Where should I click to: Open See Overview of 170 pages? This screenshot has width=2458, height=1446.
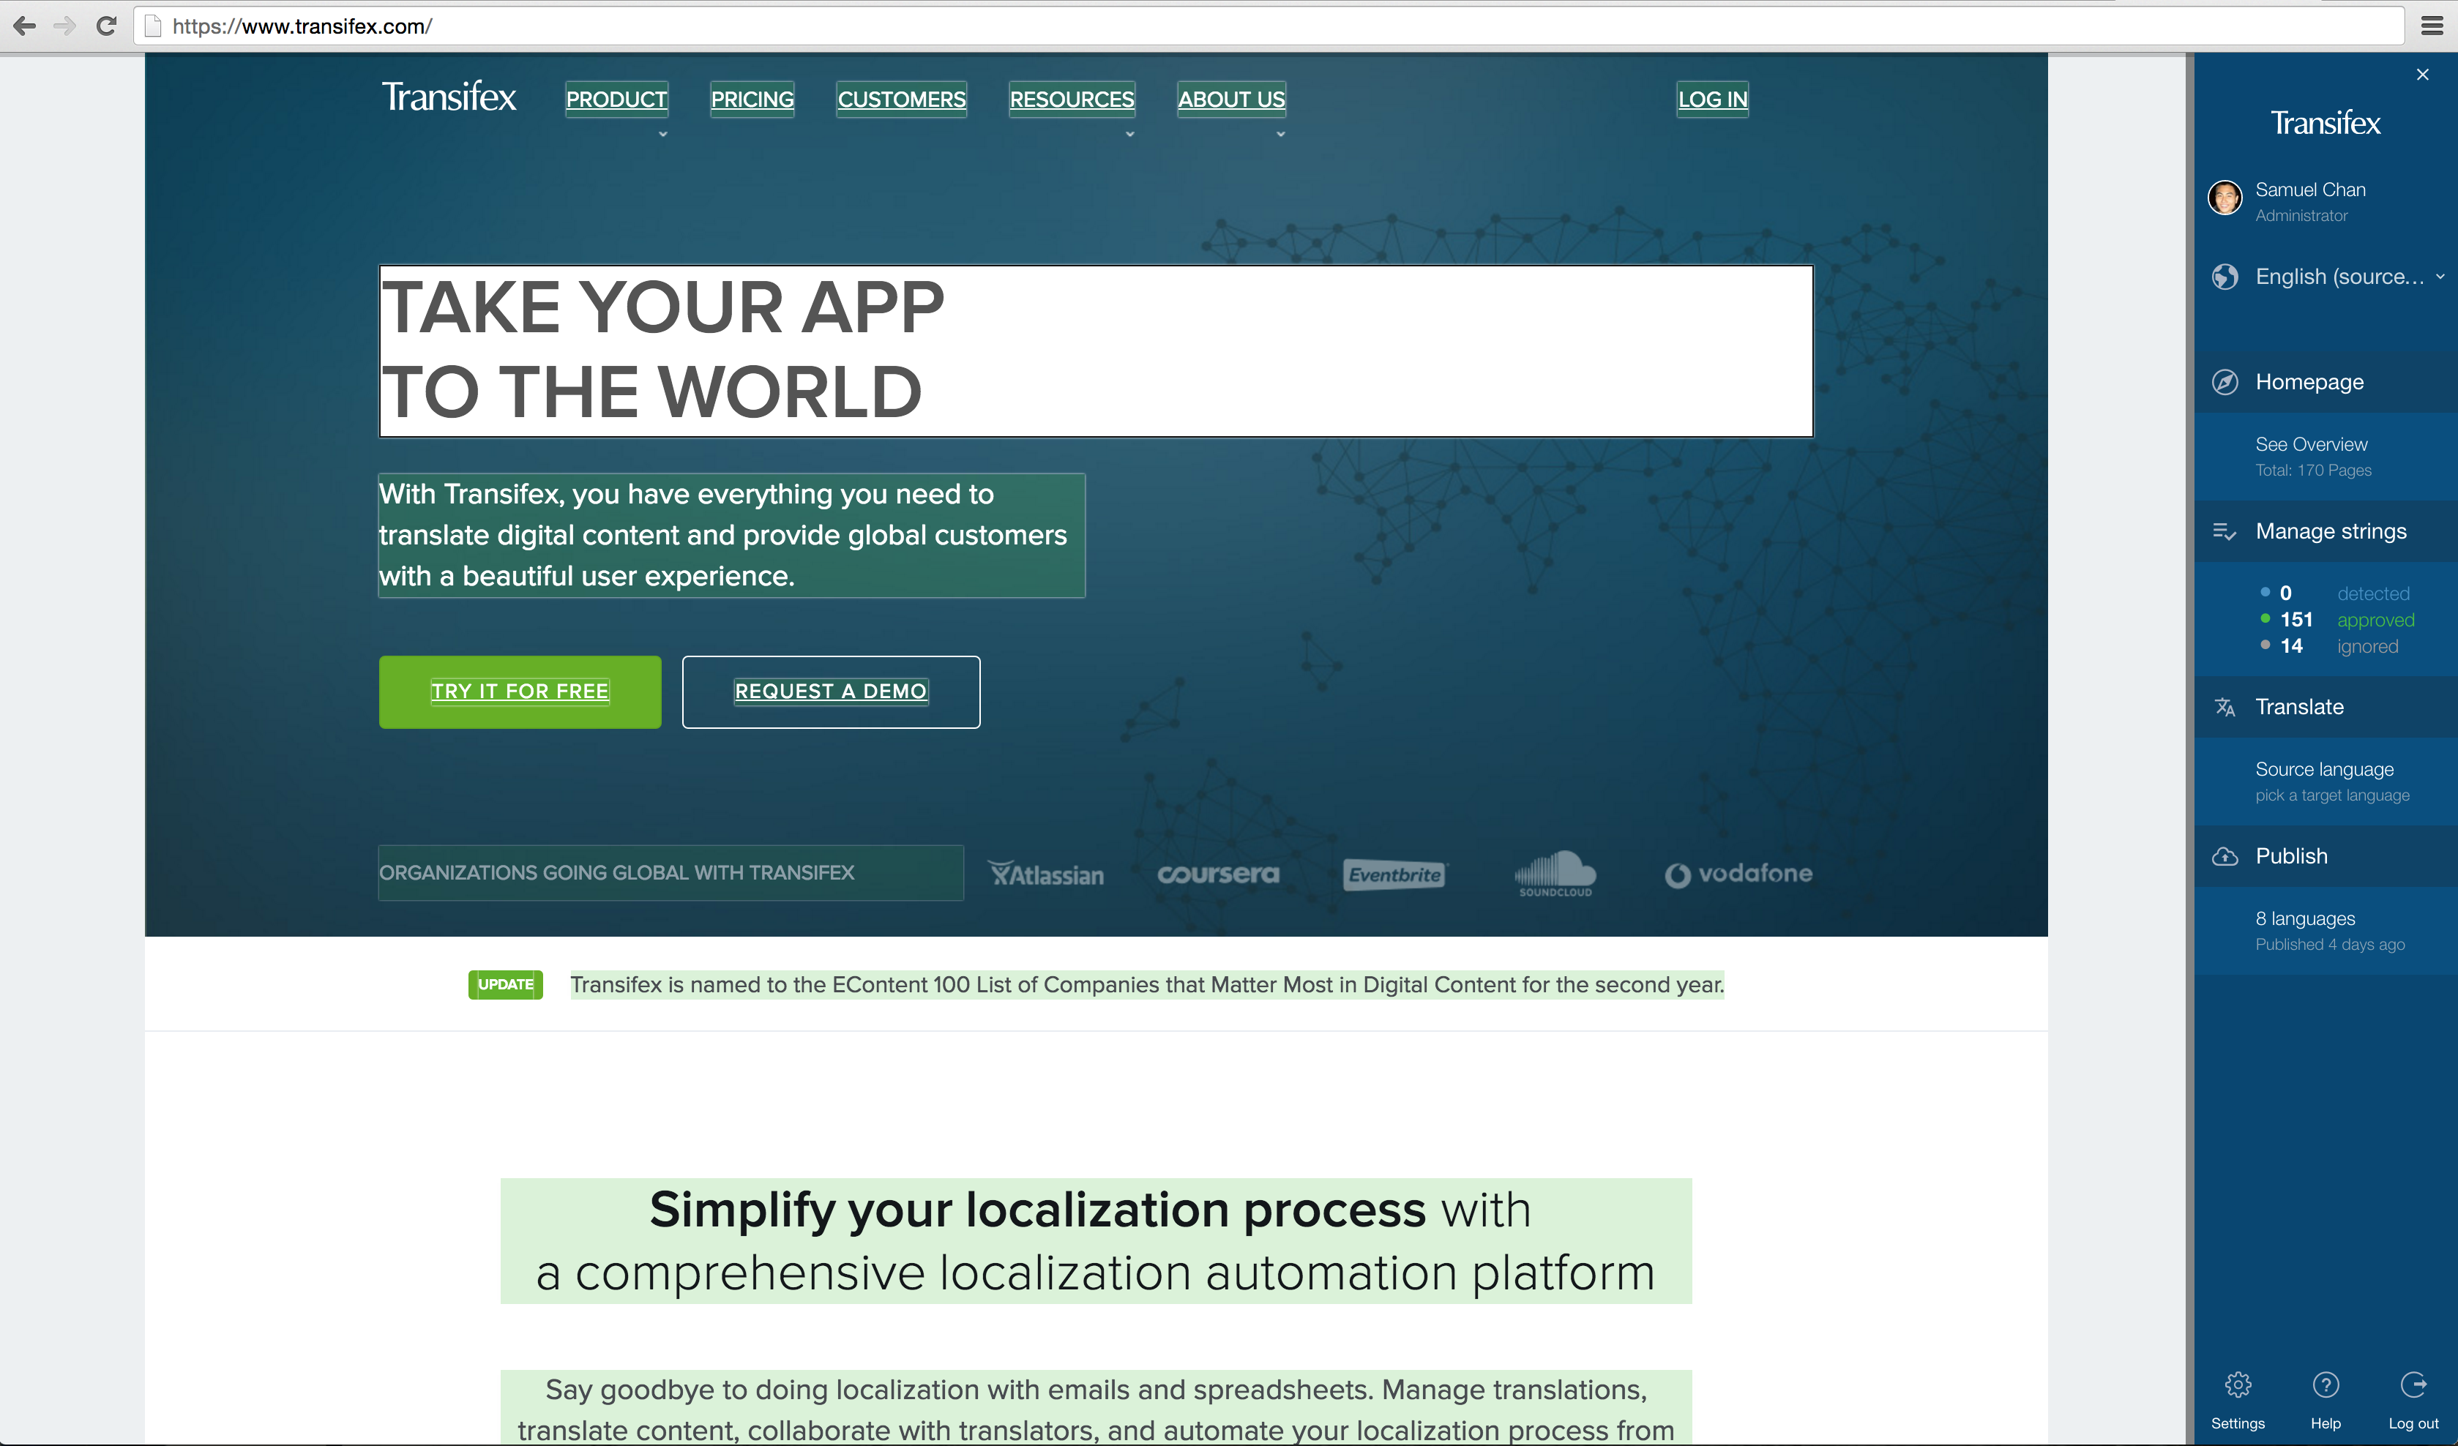click(2326, 457)
